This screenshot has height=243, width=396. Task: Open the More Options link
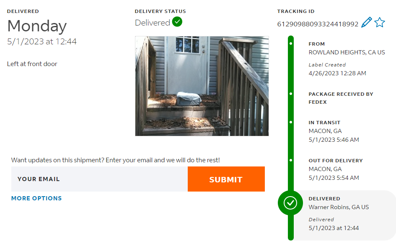36,198
